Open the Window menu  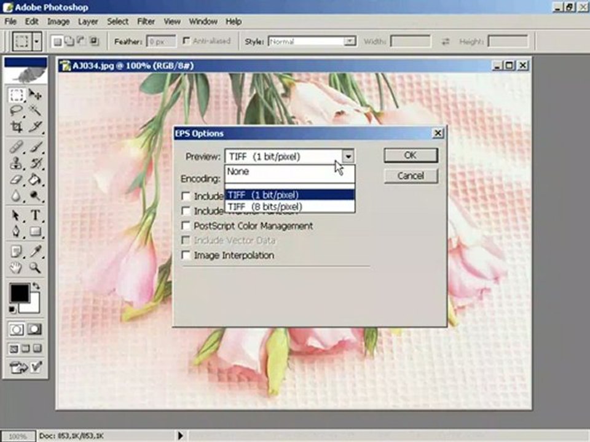[x=203, y=21]
